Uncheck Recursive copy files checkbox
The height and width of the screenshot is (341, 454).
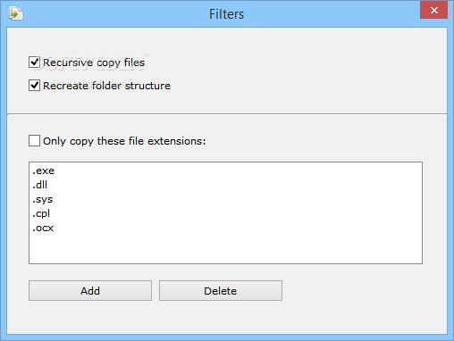click(34, 62)
